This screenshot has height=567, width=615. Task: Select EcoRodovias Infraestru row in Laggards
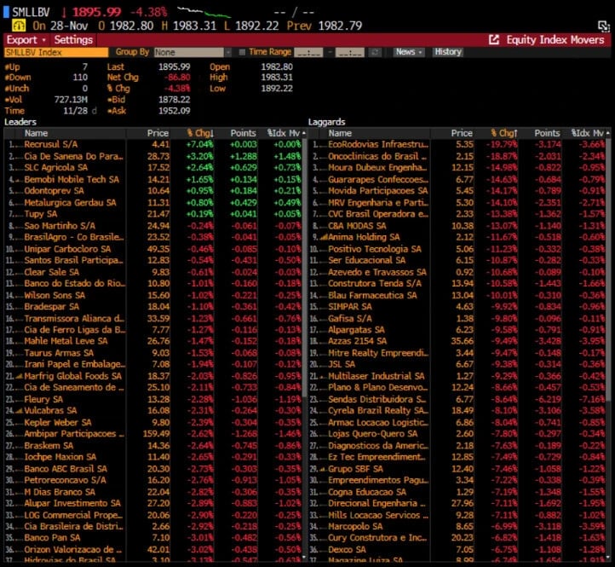457,144
